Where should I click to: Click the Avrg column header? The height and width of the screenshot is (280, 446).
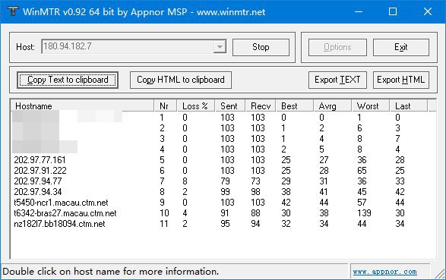coord(333,106)
